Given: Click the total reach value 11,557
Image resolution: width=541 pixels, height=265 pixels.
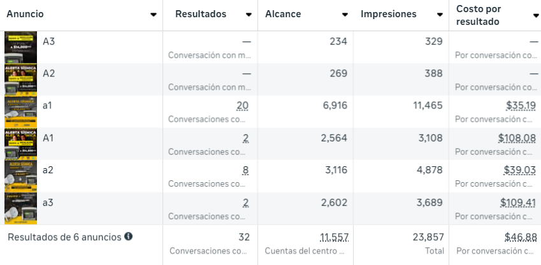Looking at the screenshot, I should (x=334, y=237).
